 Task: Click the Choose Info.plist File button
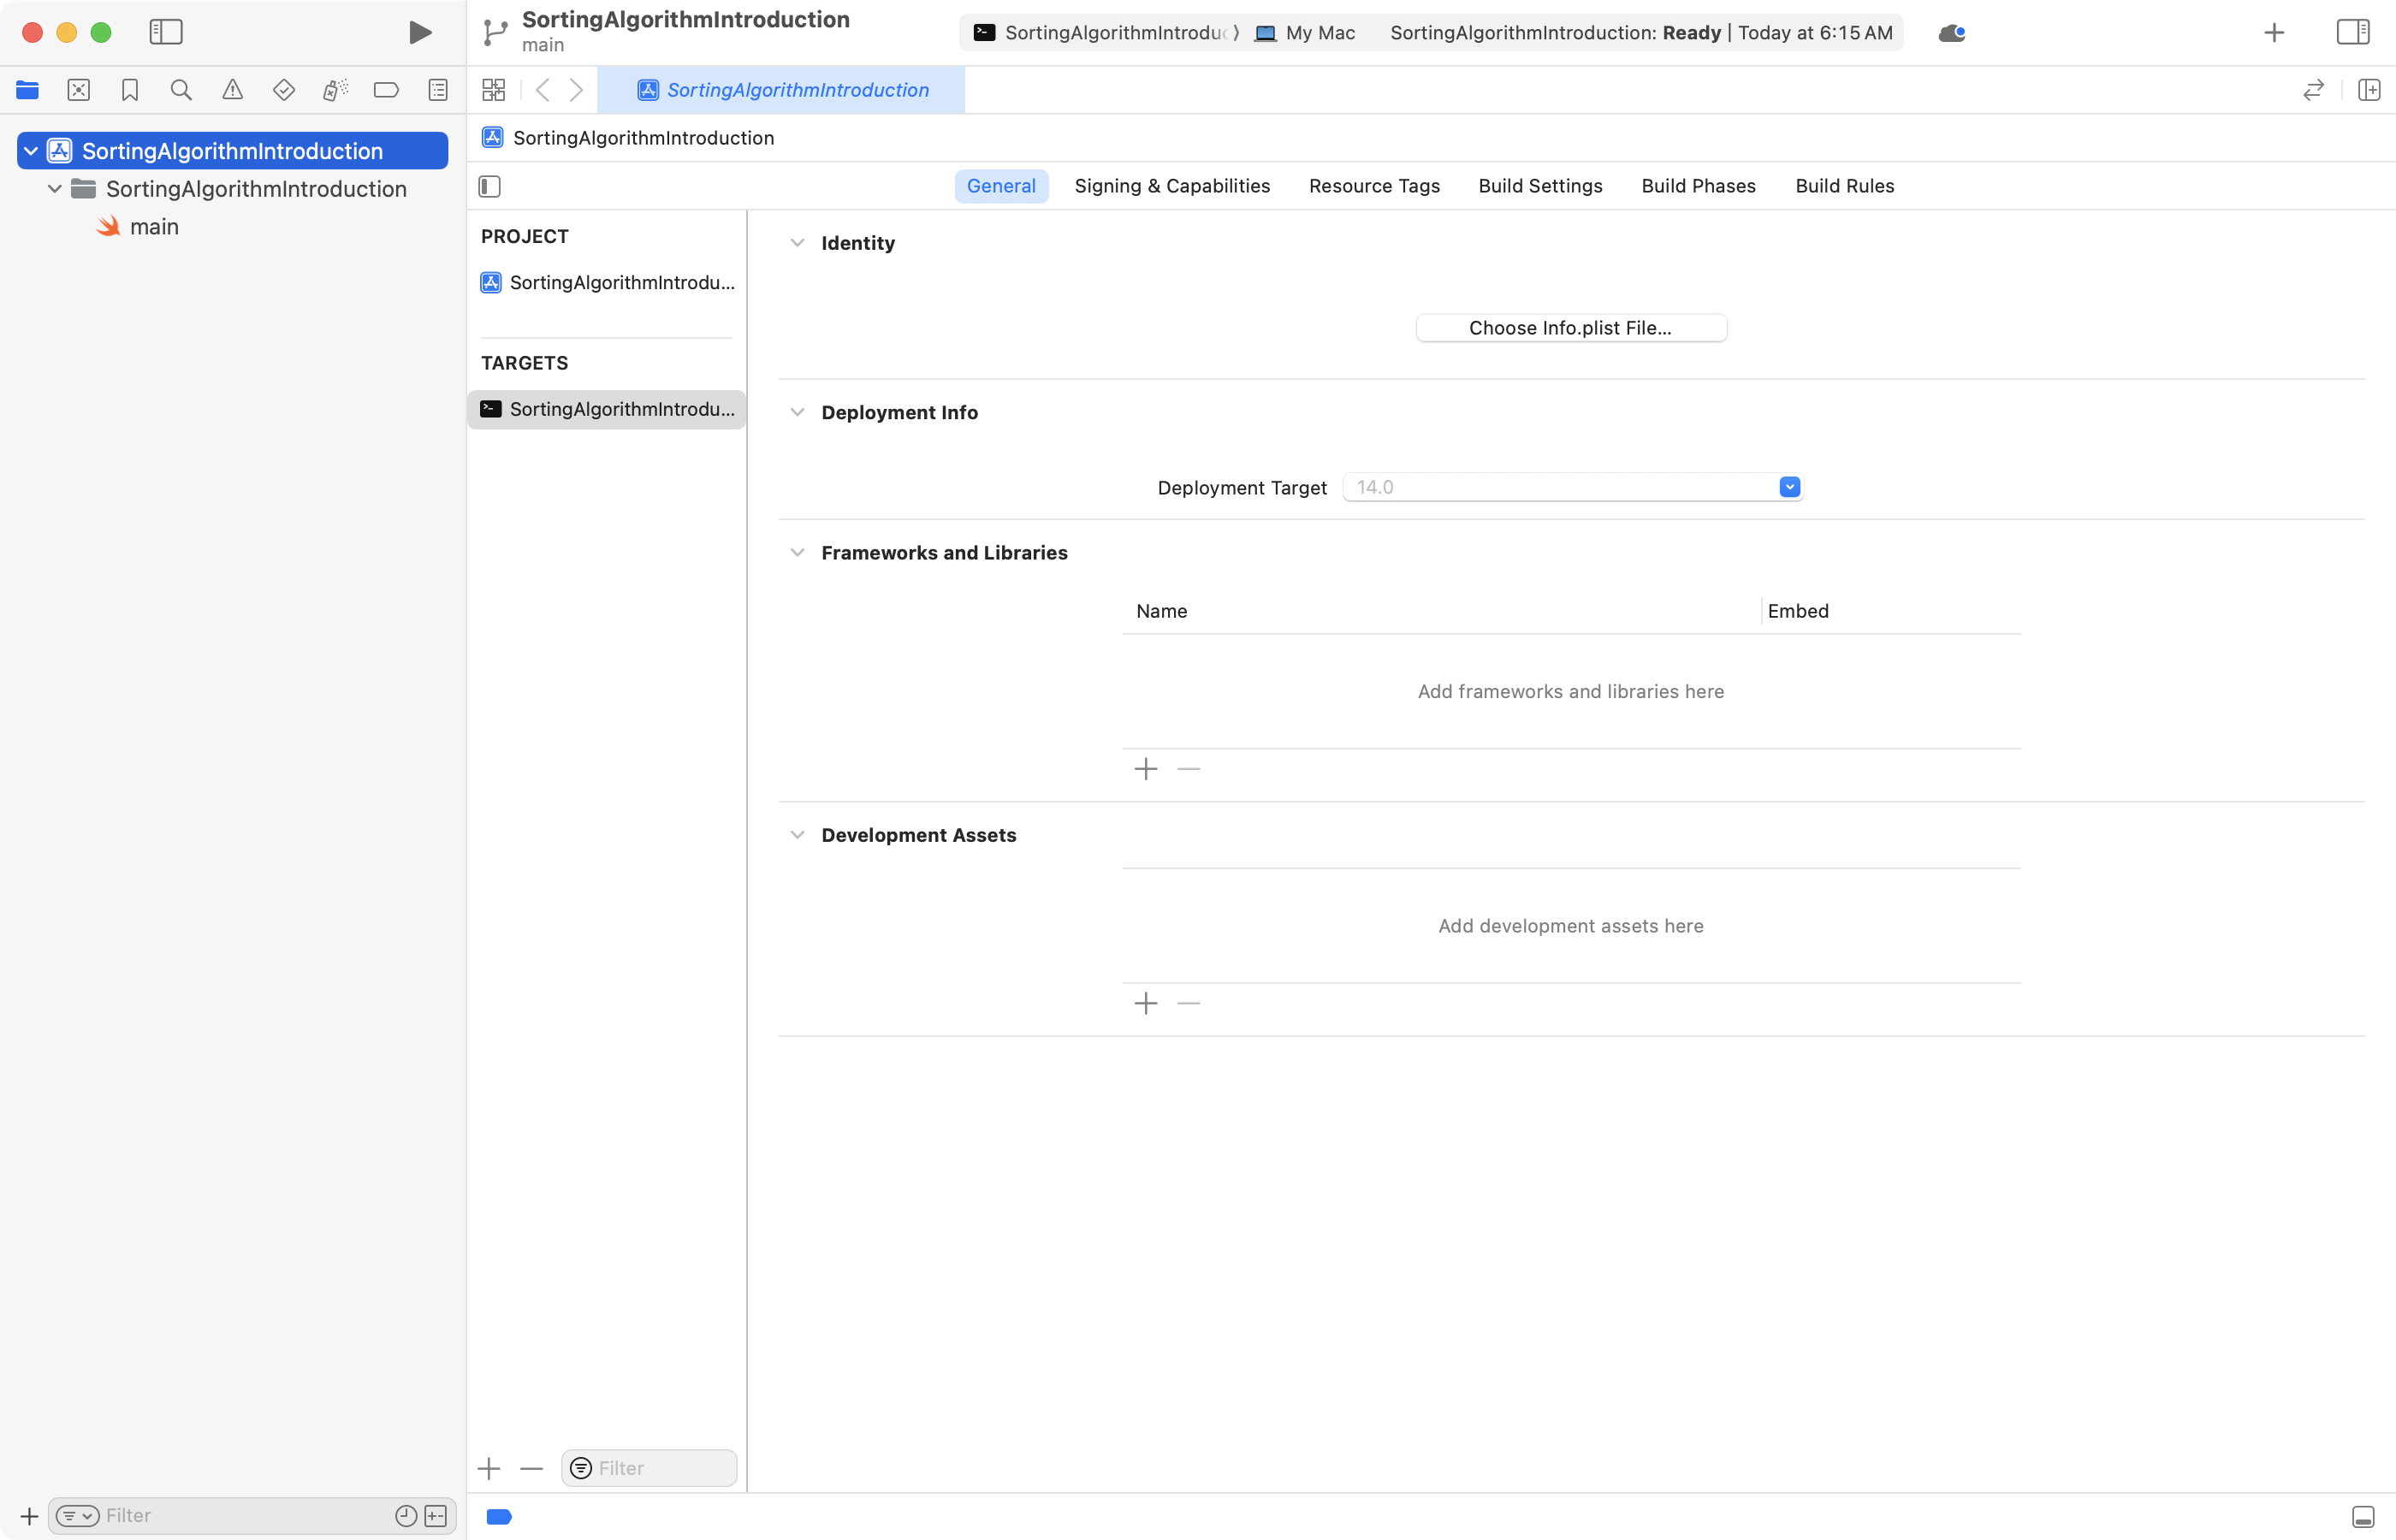pos(1570,327)
